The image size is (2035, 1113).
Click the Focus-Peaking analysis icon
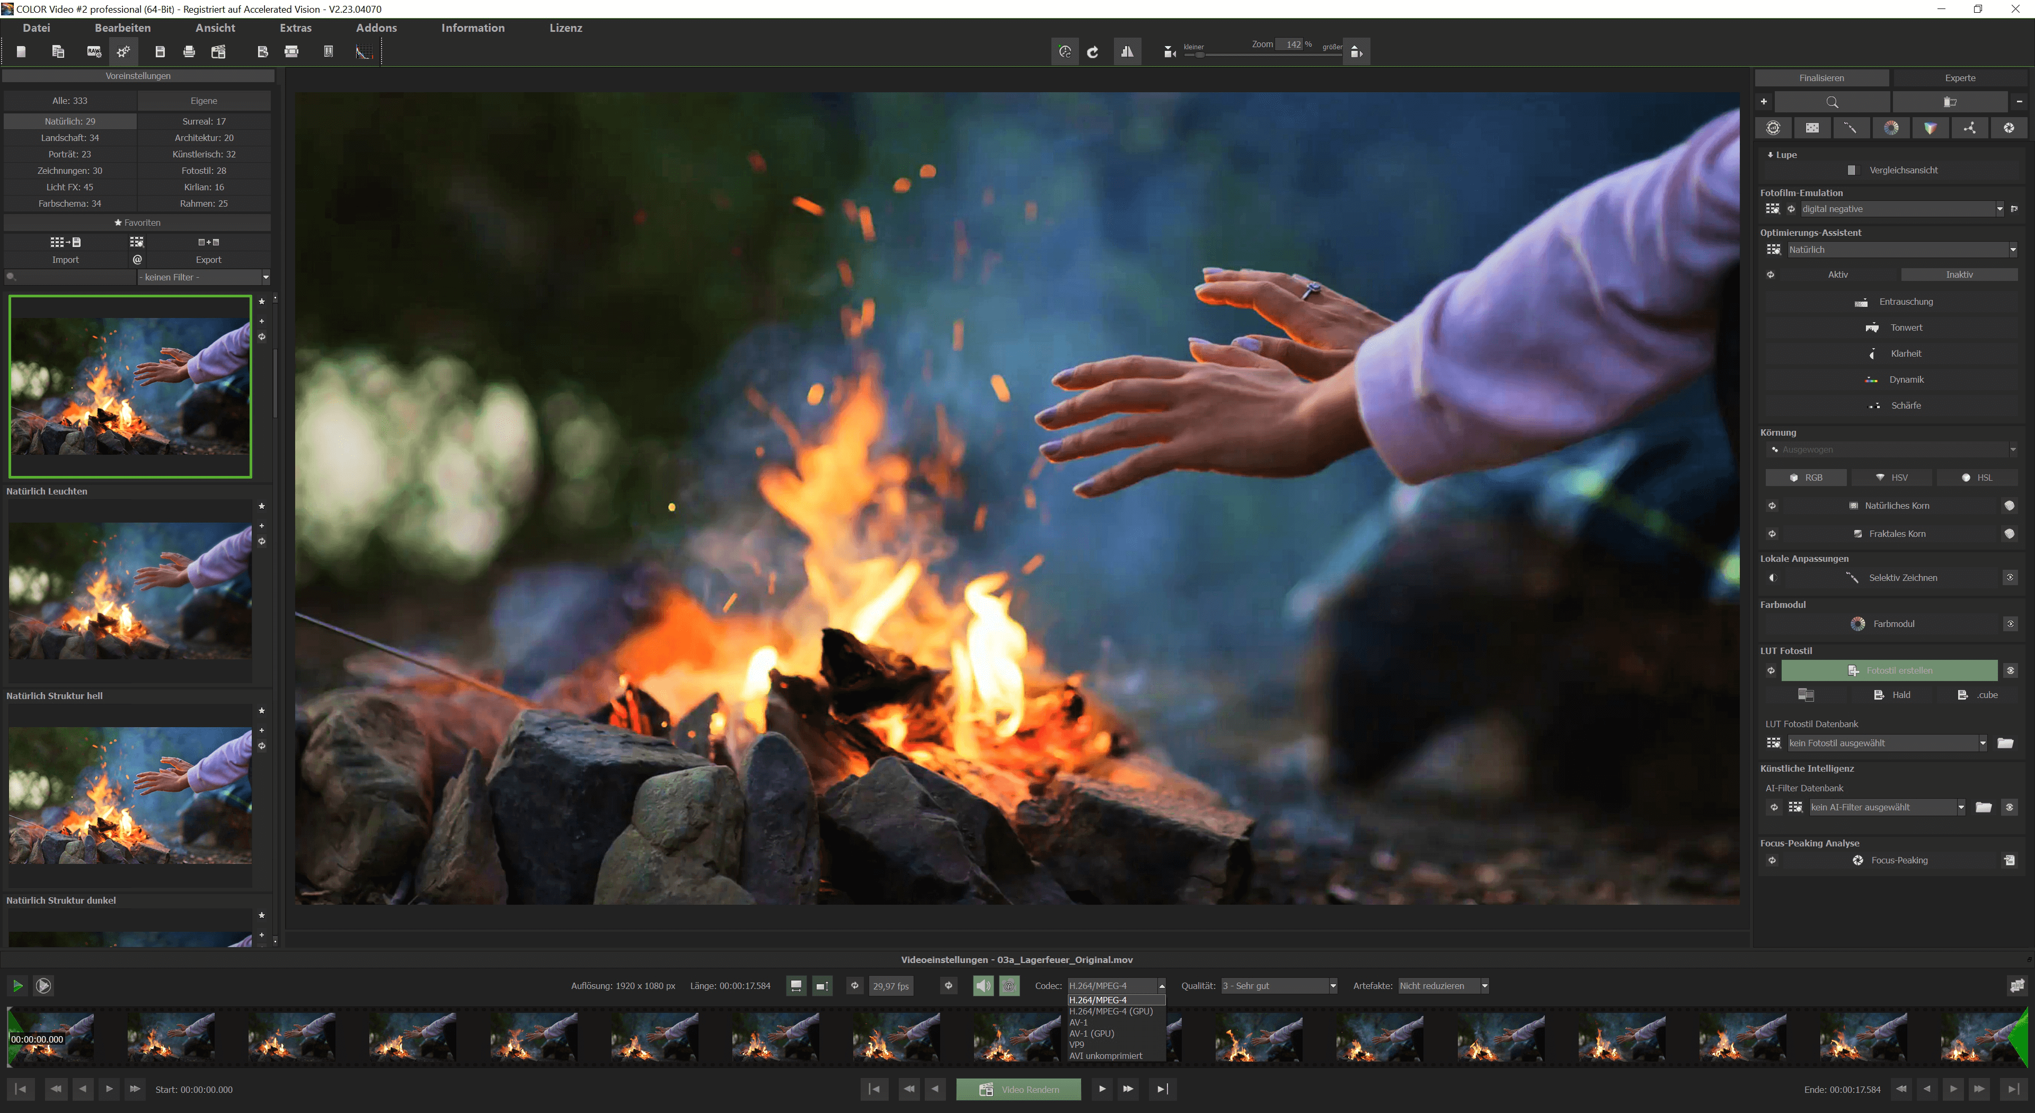[x=1858, y=860]
